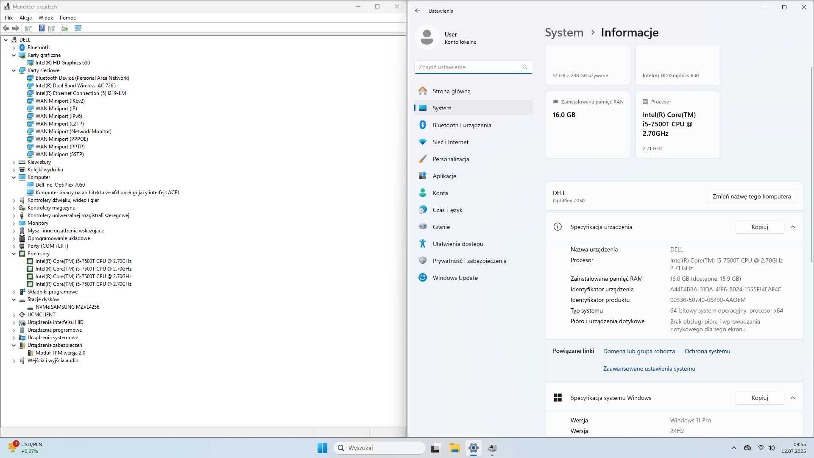
Task: Open the Plik menu
Action: pos(8,18)
